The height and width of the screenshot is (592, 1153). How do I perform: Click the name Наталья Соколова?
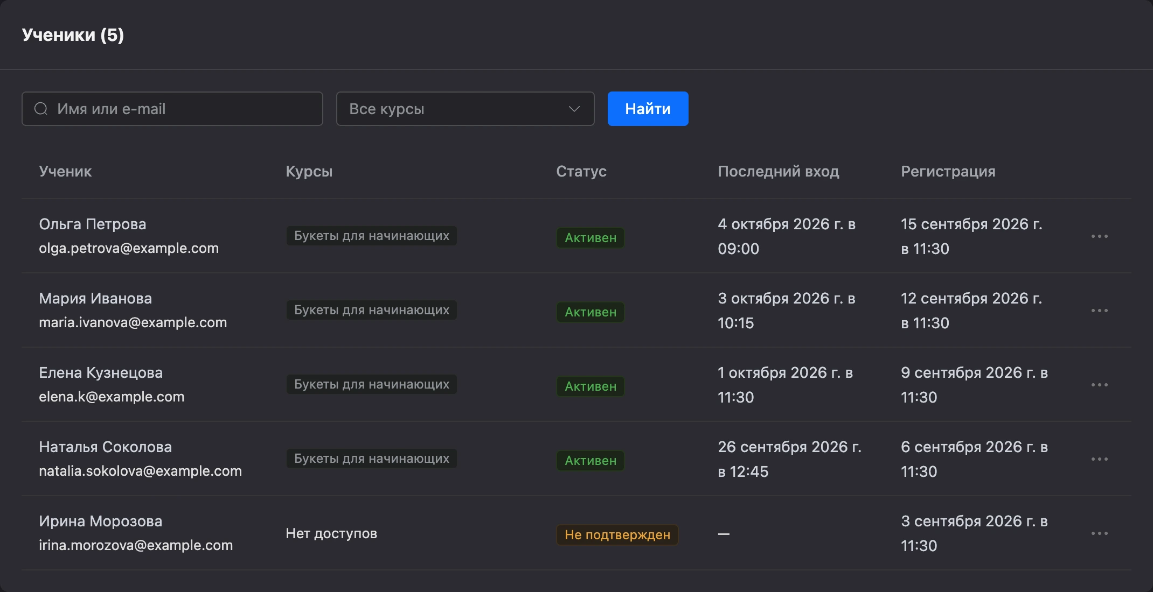(106, 447)
